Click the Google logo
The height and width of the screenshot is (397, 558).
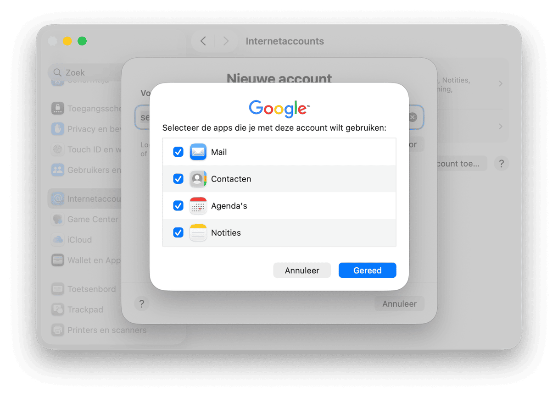(279, 109)
